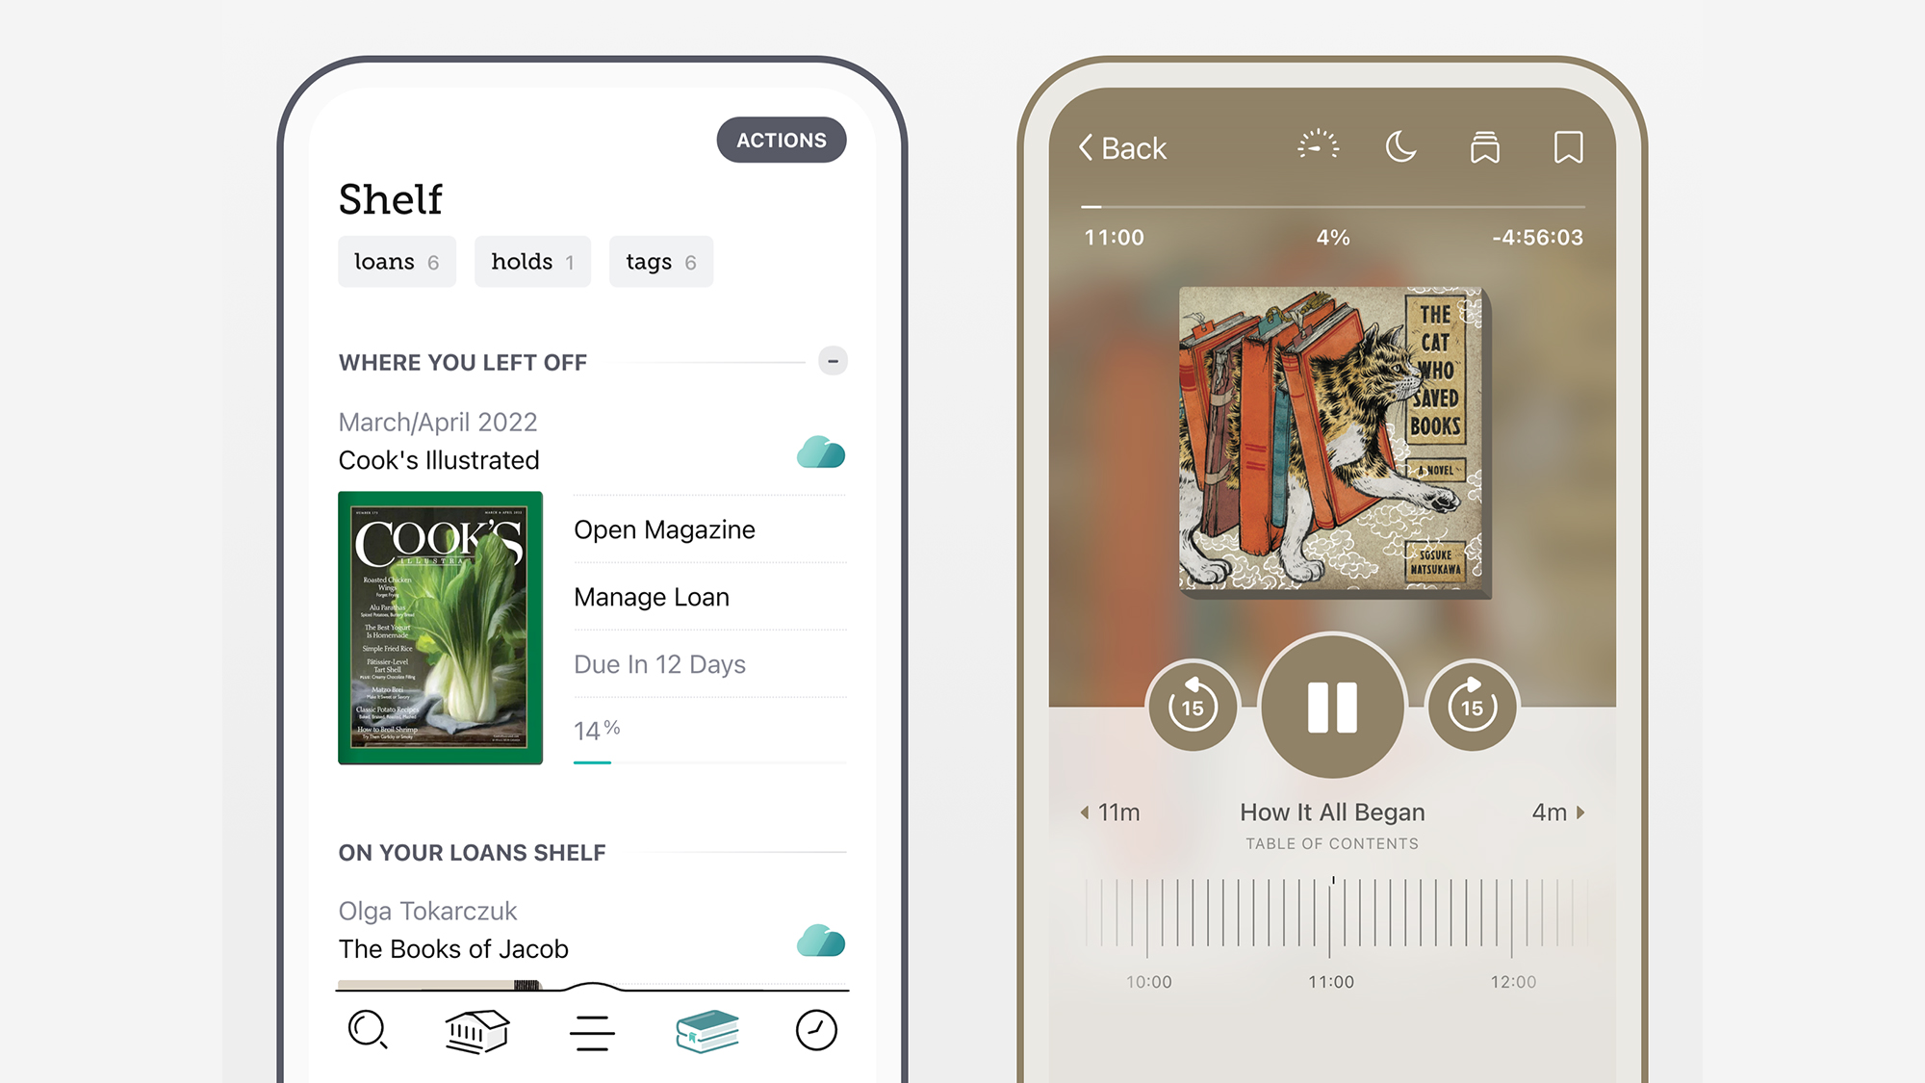Select the holds tab on shelf
Screen dimensions: 1925x1083
pyautogui.click(x=530, y=261)
